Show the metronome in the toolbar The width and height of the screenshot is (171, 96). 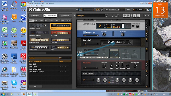(x=135, y=16)
